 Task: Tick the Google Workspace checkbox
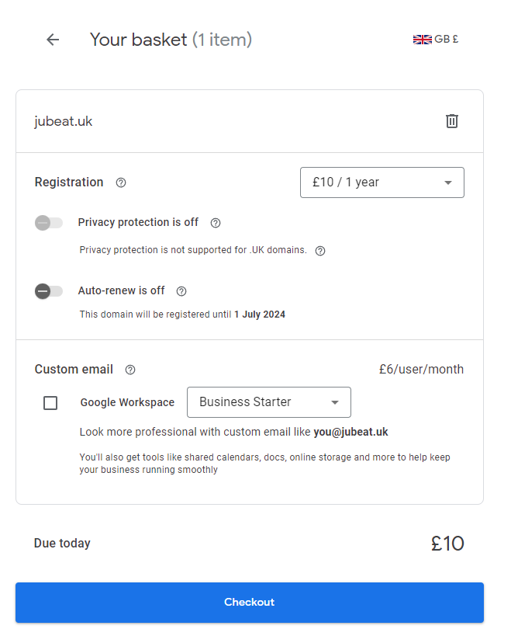50,403
